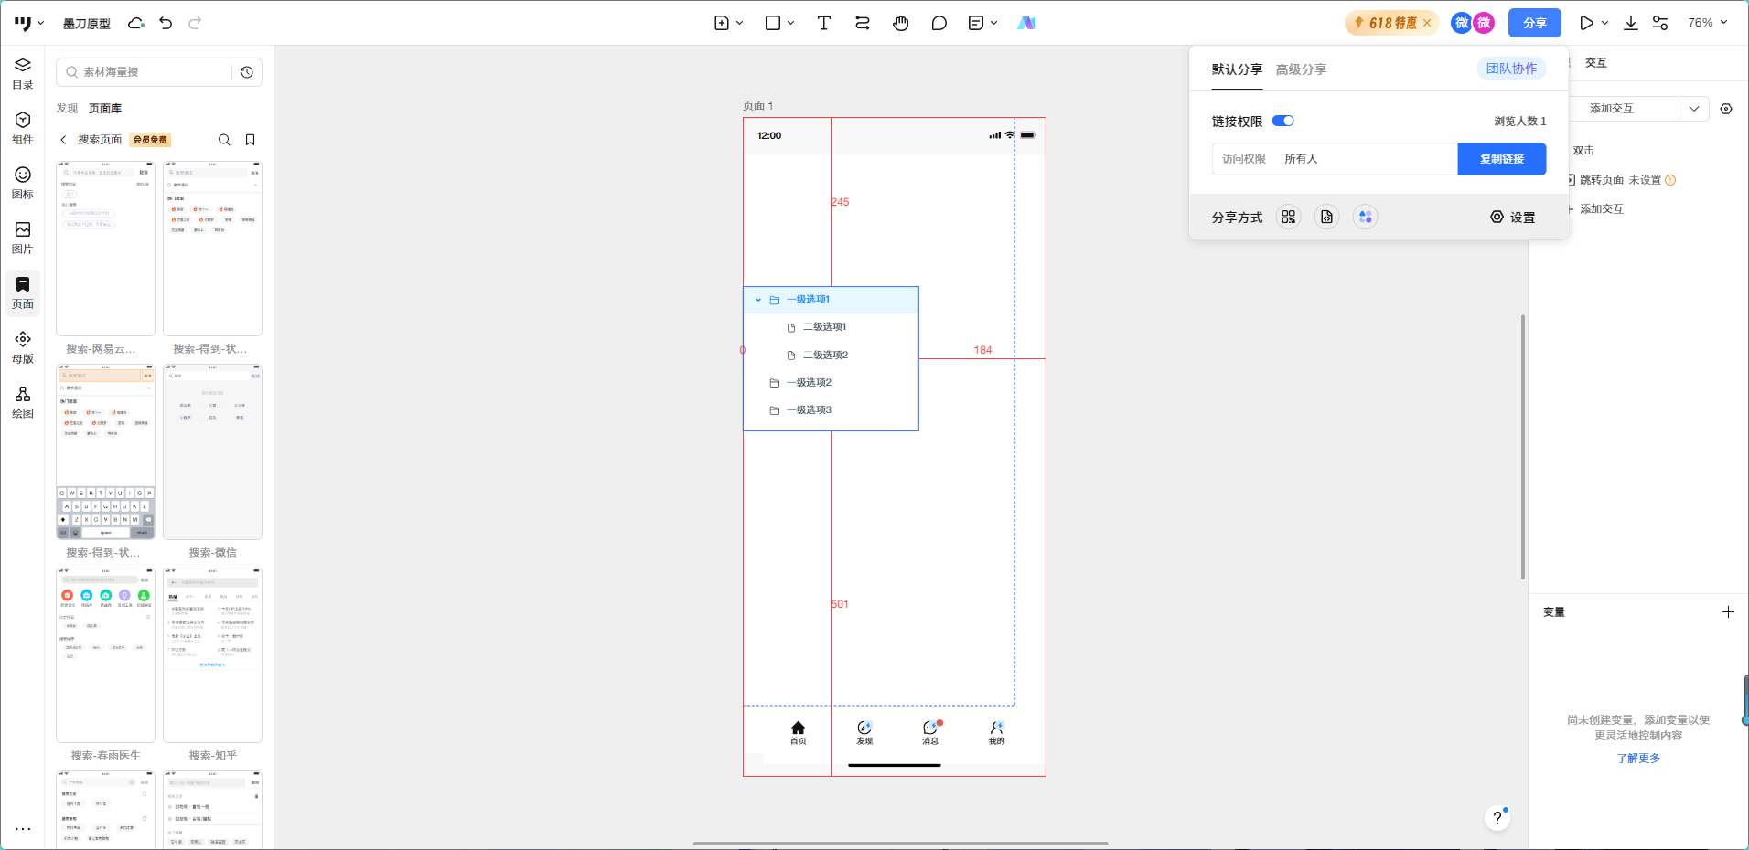Viewport: 1749px width, 850px height.
Task: Click the bookmark icon beside 搜索页面
Action: coord(250,140)
